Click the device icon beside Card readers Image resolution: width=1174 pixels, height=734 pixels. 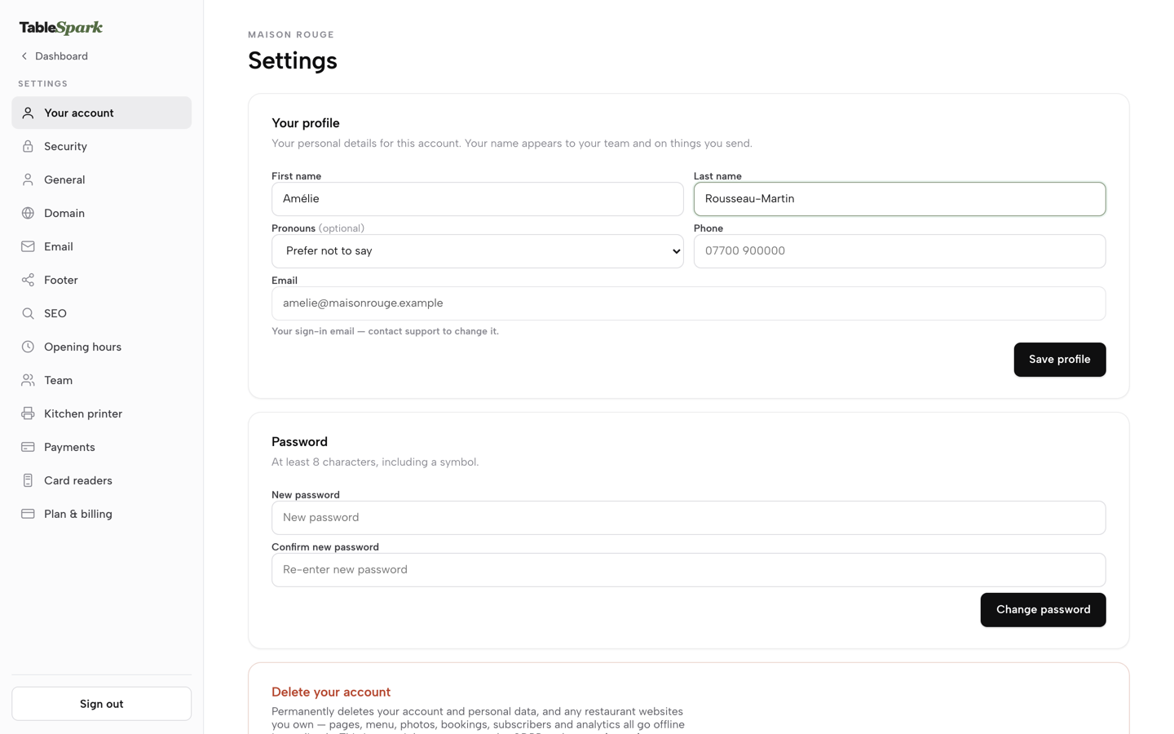(x=28, y=481)
